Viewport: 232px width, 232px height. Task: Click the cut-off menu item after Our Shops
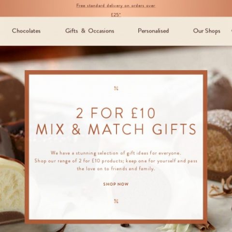[x=232, y=31]
